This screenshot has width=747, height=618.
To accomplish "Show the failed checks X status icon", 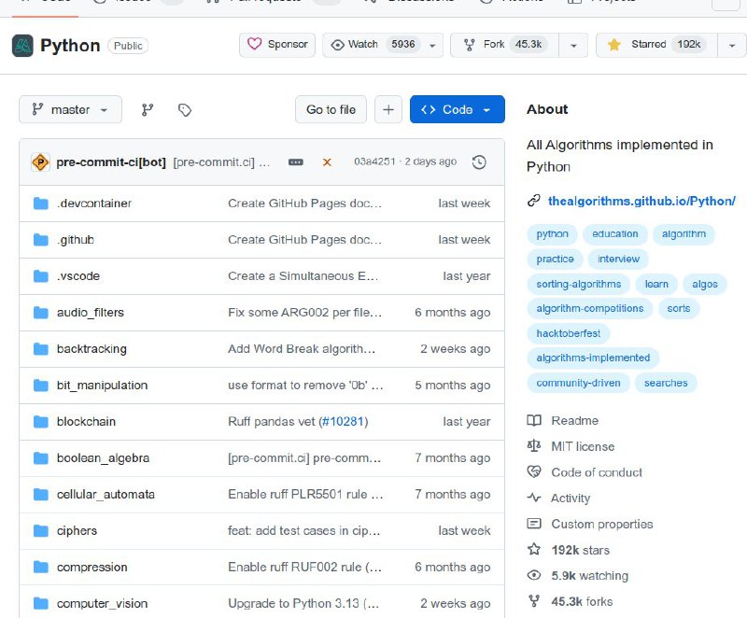I will click(327, 162).
